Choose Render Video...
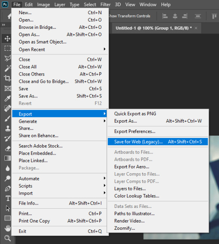The height and width of the screenshot is (244, 219). pyautogui.click(x=158, y=221)
